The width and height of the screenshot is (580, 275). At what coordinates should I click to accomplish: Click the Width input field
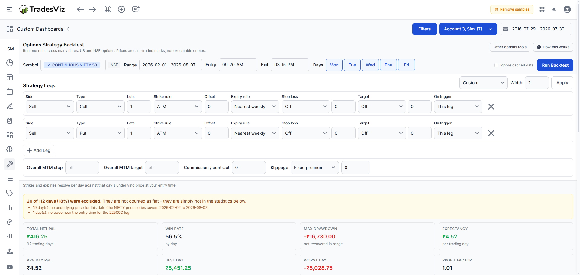(537, 83)
